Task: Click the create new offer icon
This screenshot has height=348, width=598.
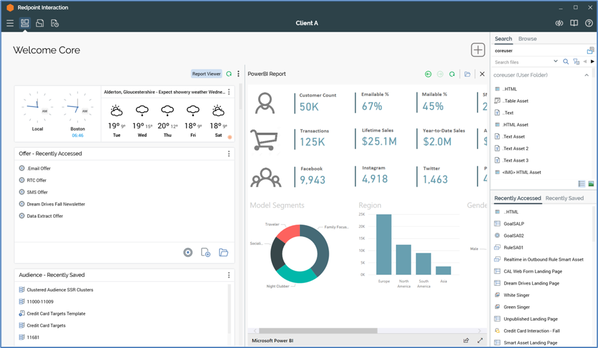Action: [206, 252]
